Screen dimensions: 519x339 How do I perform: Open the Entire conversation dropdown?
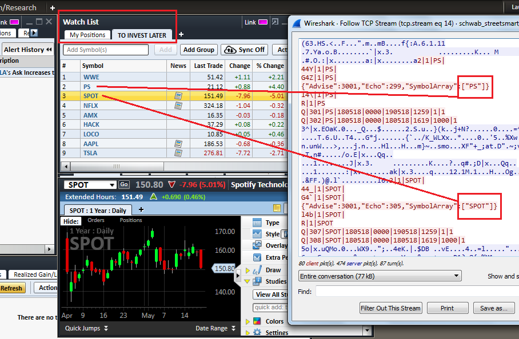(380, 276)
